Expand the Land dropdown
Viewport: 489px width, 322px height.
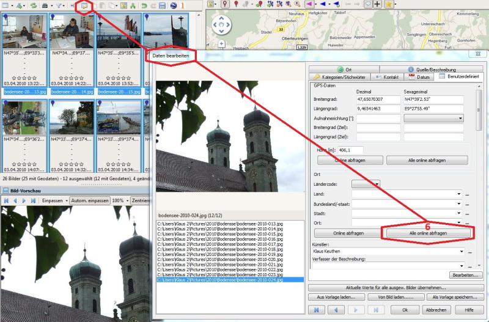tap(459, 194)
